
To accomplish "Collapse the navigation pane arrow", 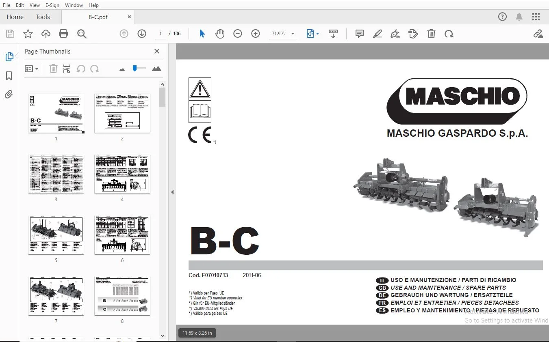I will (172, 192).
